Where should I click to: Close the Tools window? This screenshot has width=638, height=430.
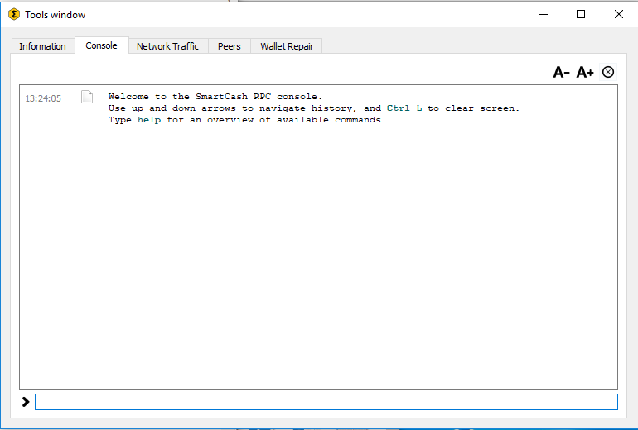click(x=619, y=14)
